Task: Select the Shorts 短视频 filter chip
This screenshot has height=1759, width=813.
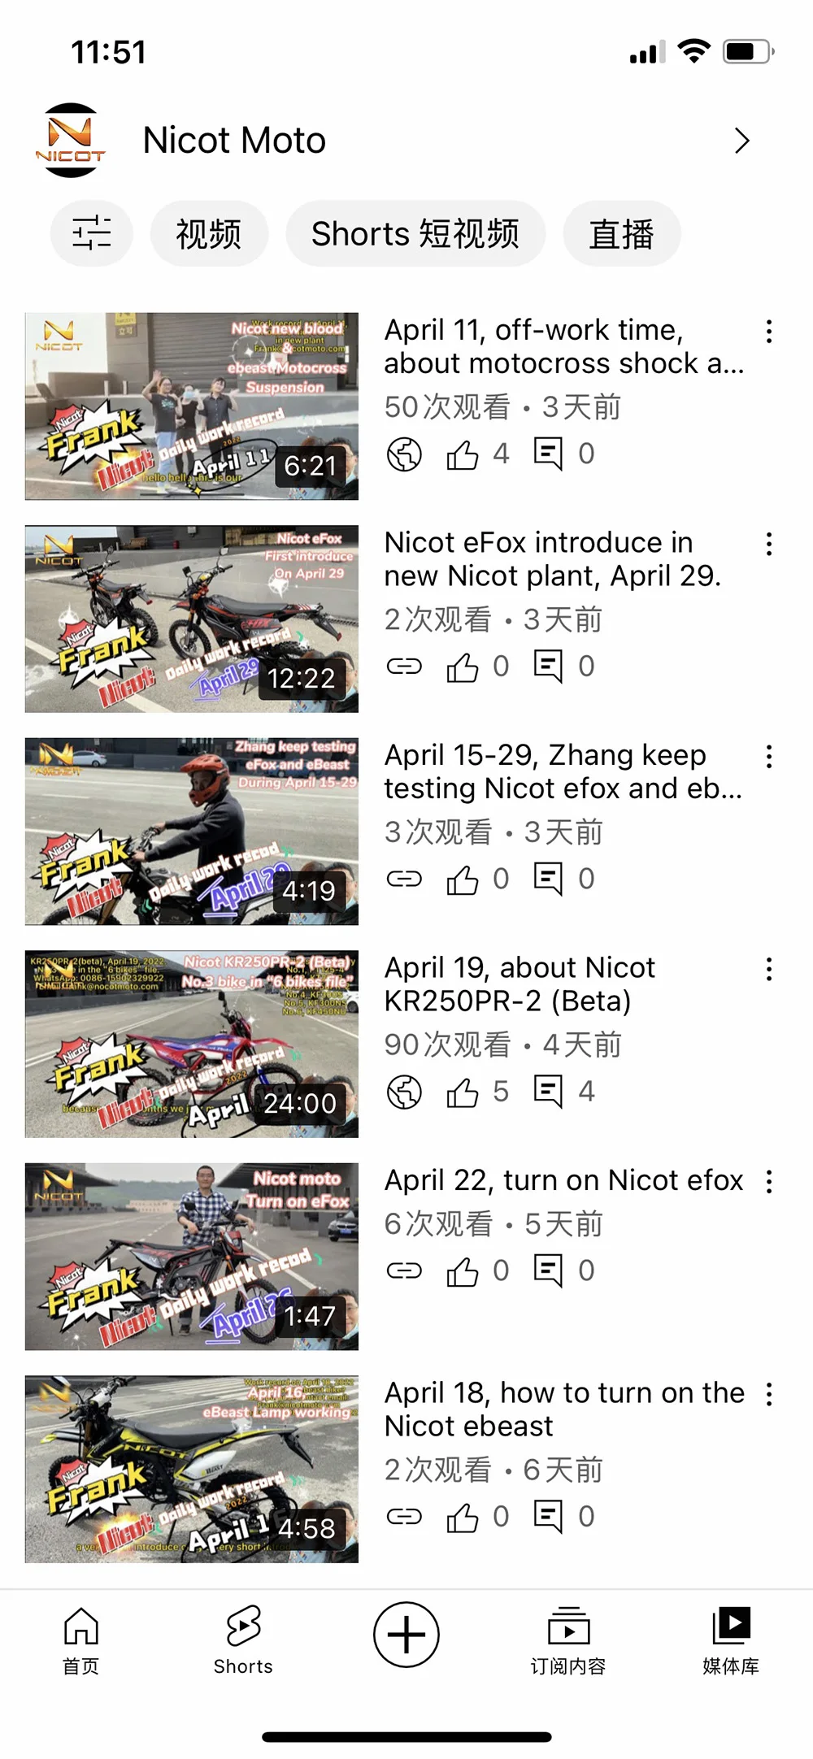Action: click(x=415, y=233)
